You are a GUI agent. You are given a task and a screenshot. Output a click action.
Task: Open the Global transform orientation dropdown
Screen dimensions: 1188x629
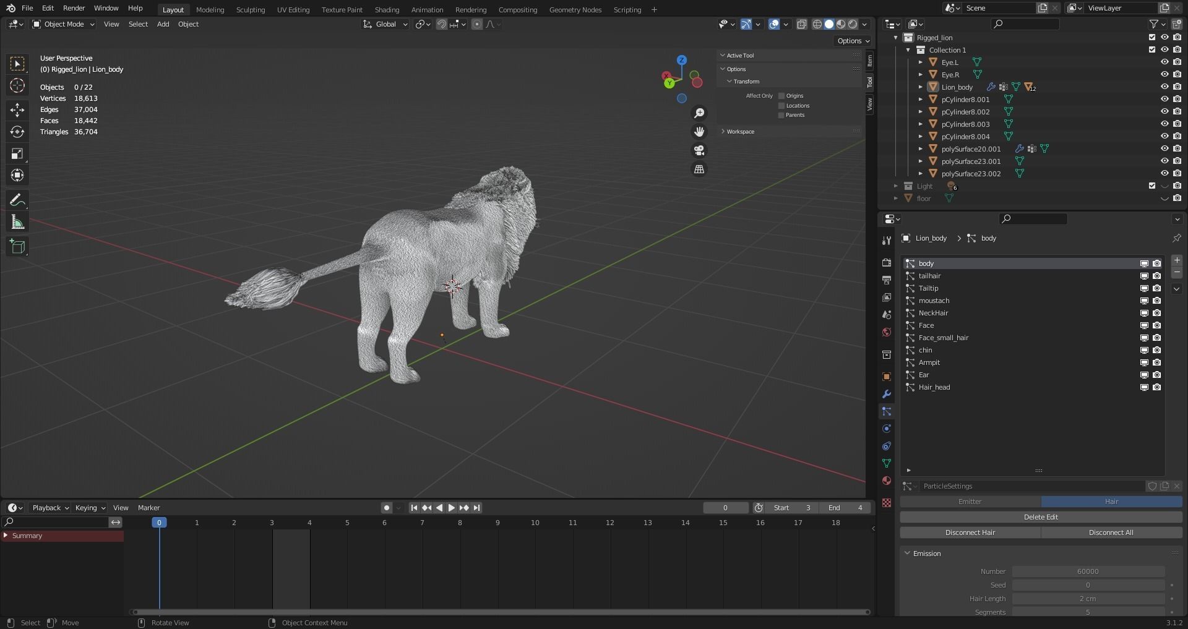pyautogui.click(x=385, y=24)
